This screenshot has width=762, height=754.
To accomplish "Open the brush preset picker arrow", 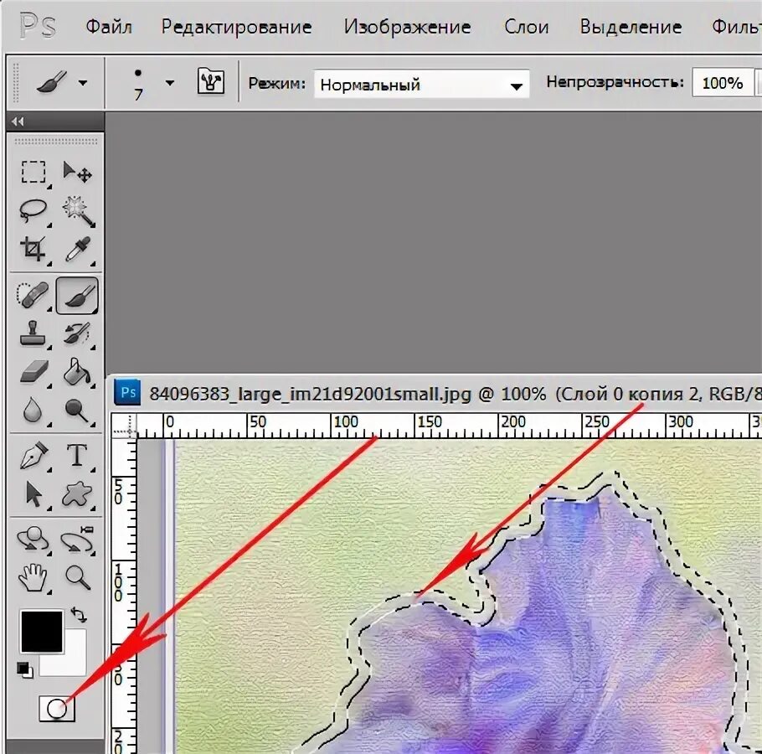I will tap(170, 83).
